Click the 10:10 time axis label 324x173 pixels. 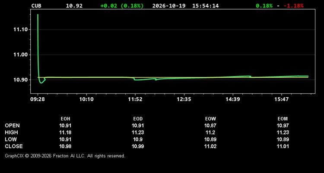coord(86,99)
